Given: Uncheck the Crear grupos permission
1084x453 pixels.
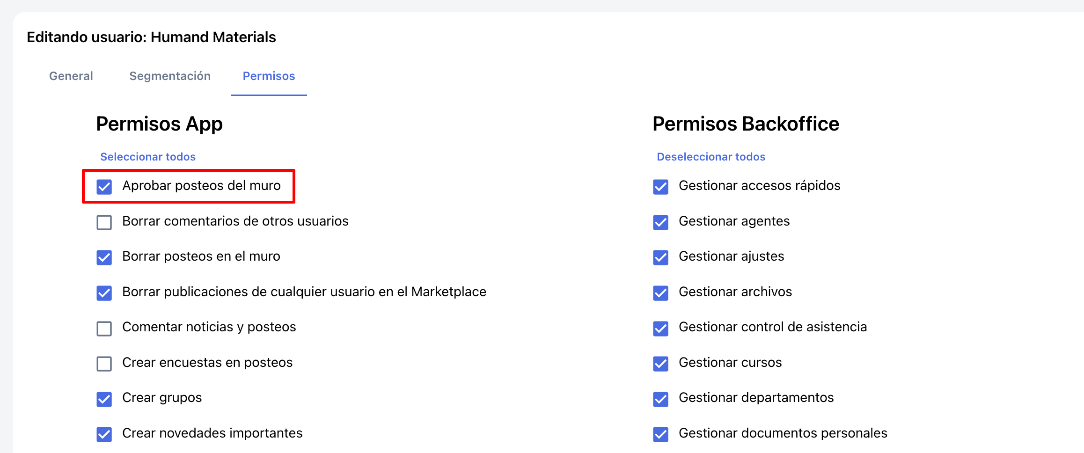Looking at the screenshot, I should (104, 399).
